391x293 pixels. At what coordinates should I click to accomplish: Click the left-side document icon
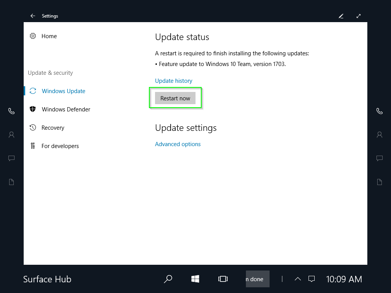point(11,182)
